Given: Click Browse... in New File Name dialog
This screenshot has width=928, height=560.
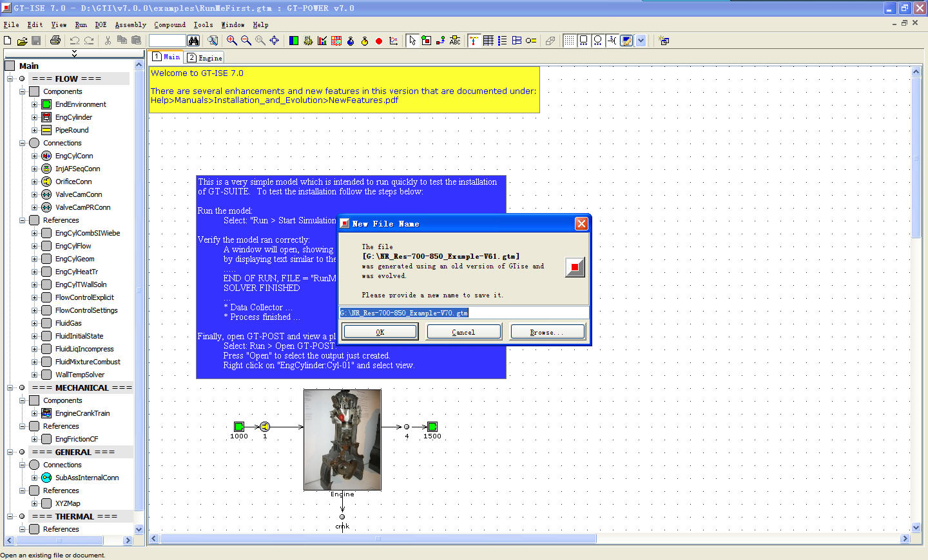Looking at the screenshot, I should pos(547,332).
